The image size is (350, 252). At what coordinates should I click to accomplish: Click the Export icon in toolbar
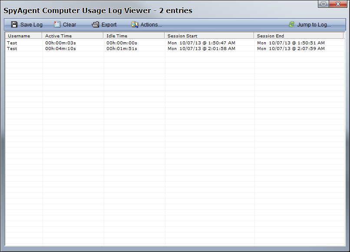(96, 25)
